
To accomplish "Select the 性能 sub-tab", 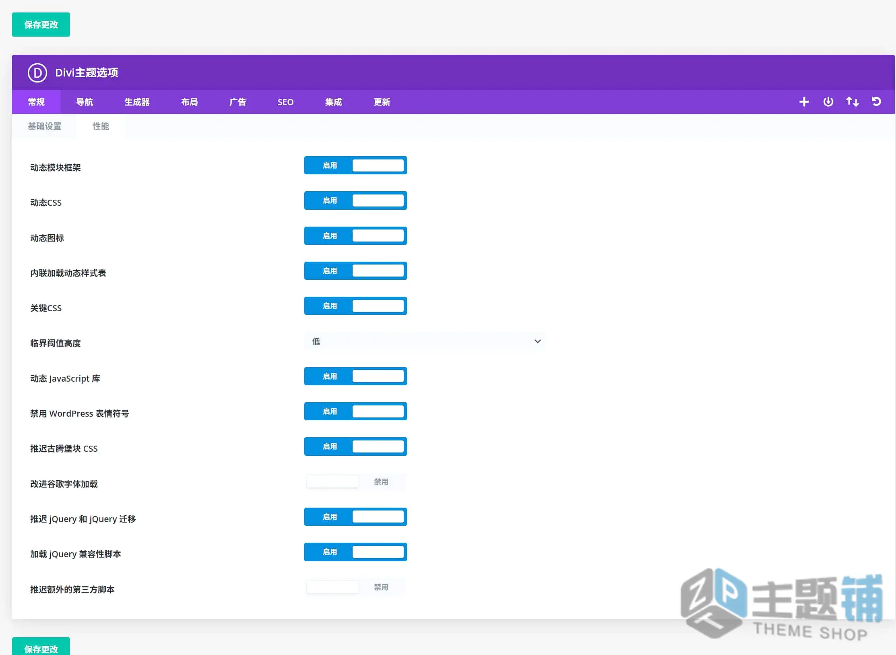I will pos(101,126).
